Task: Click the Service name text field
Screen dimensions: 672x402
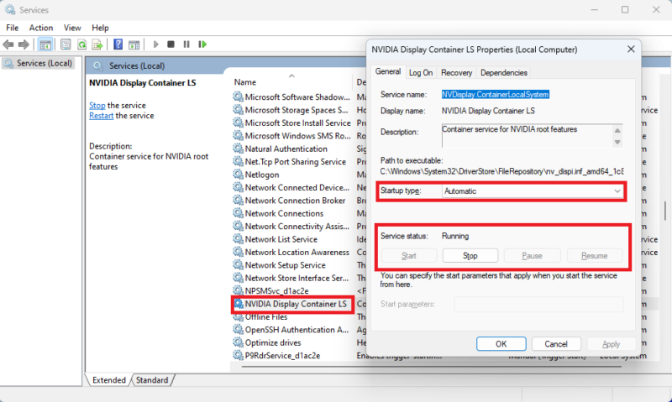Action: click(x=496, y=95)
